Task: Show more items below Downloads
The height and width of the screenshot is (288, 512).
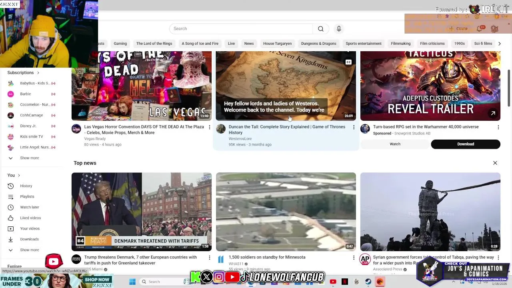Action: (x=30, y=250)
